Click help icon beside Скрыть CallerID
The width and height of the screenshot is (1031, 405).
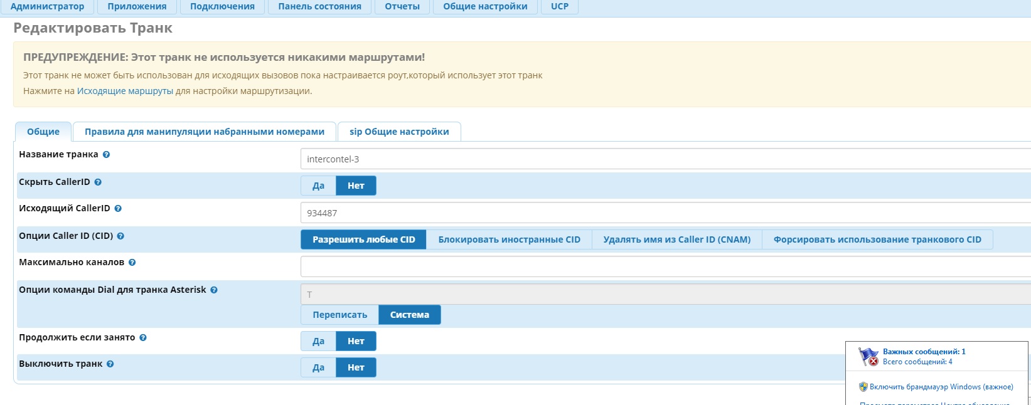coord(98,182)
